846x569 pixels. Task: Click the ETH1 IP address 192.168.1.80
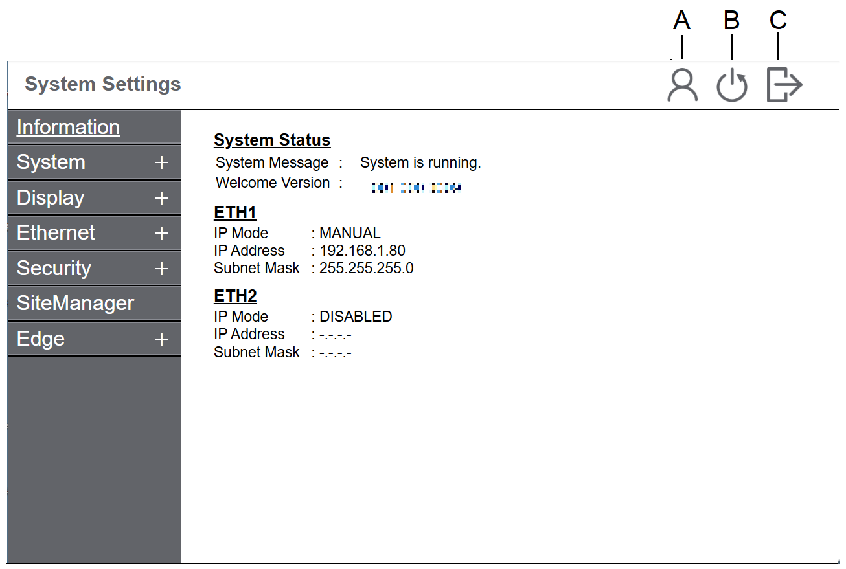pyautogui.click(x=362, y=251)
